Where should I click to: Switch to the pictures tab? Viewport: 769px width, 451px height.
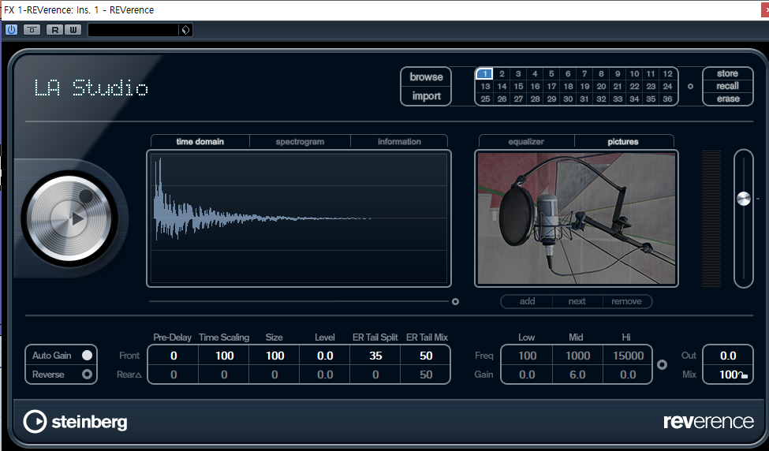(623, 142)
